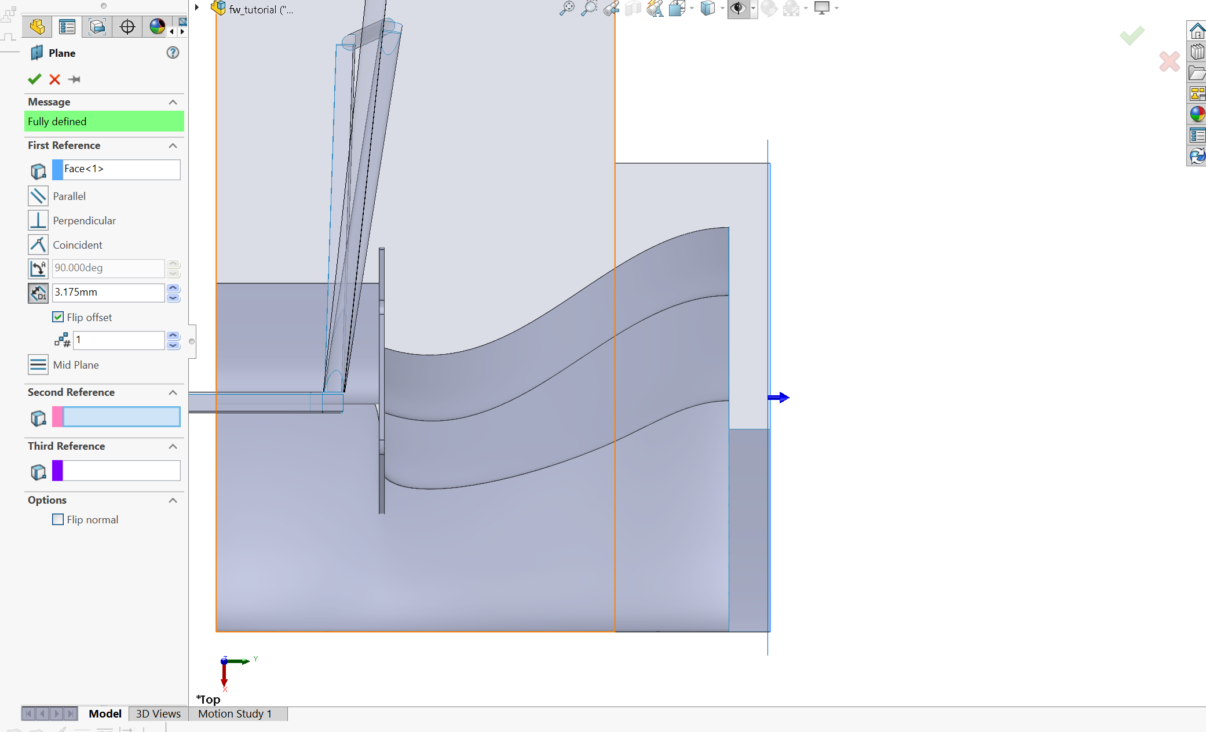Enable the Flip normal checkbox
Image resolution: width=1206 pixels, height=732 pixels.
pyautogui.click(x=58, y=520)
